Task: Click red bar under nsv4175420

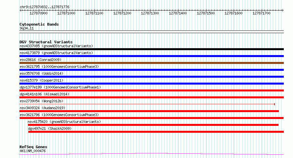Action: pyautogui.click(x=153, y=125)
